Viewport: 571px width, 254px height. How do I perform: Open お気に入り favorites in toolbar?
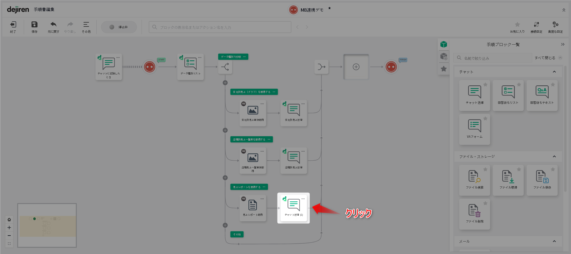pos(517,27)
